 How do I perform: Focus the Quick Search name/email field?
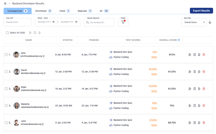pyautogui.click(x=101, y=23)
